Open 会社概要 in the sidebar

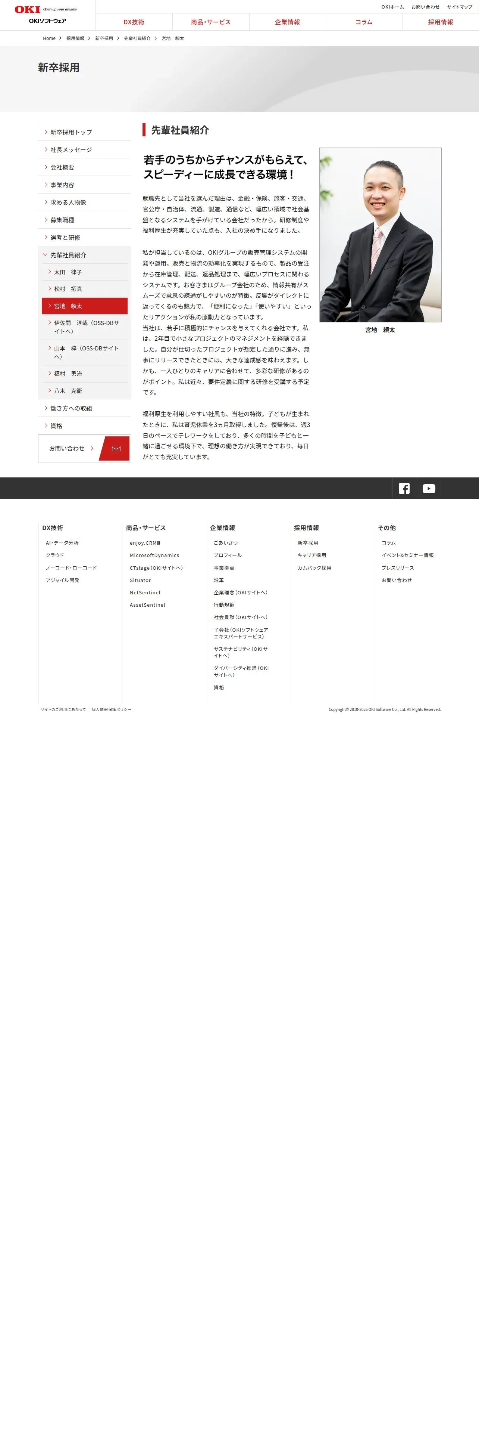(85, 168)
